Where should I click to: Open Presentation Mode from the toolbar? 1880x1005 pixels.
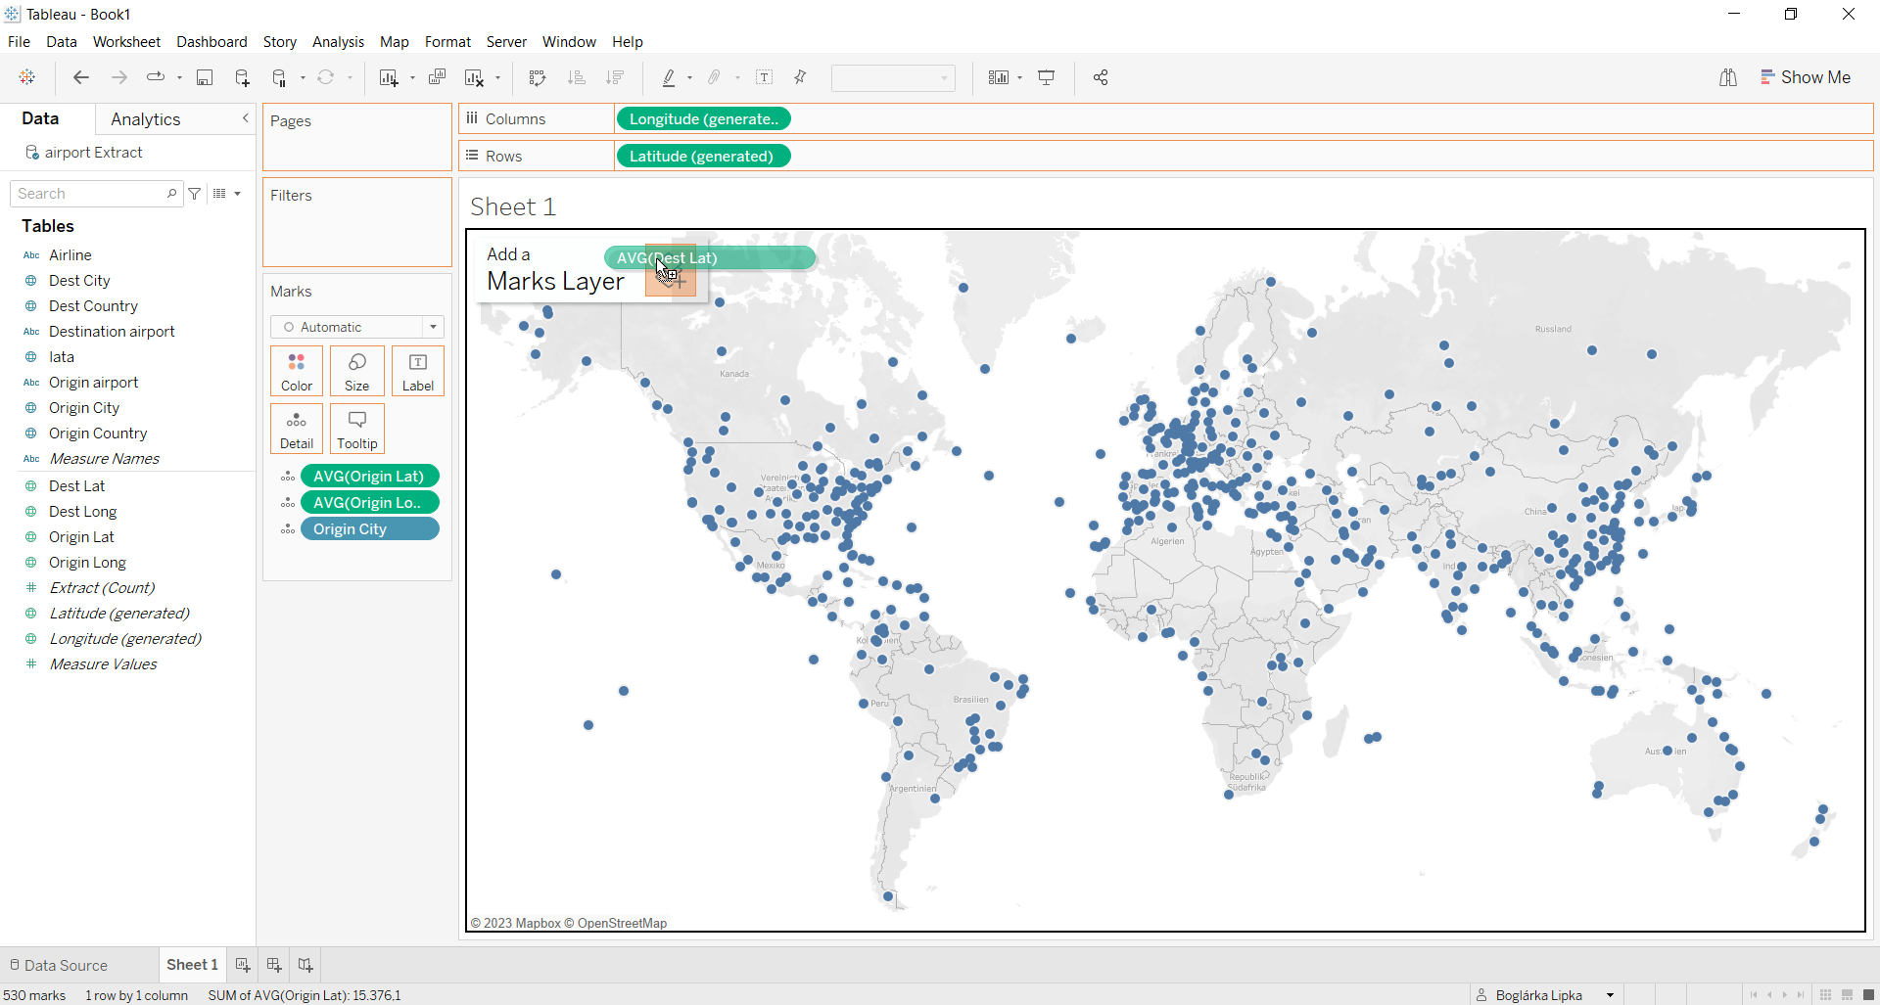point(1047,78)
